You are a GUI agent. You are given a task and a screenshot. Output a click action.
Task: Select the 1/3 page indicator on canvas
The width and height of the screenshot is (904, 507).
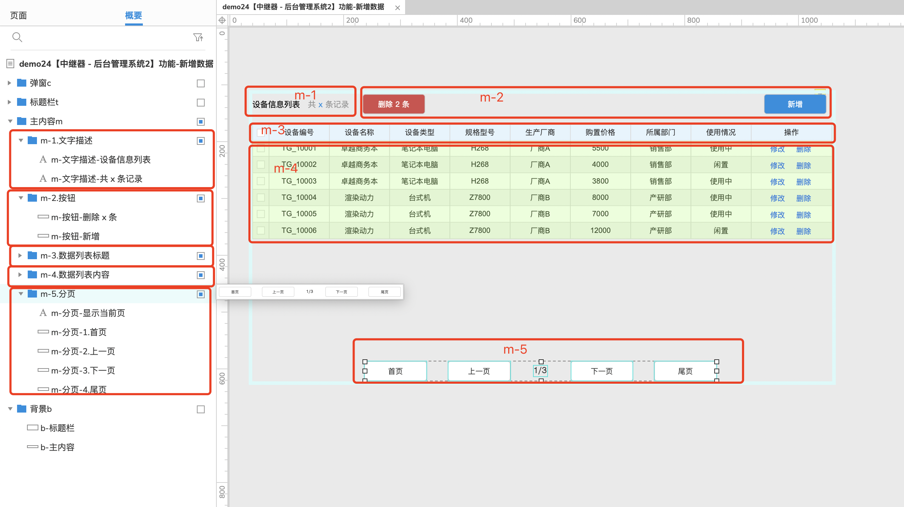tap(540, 371)
